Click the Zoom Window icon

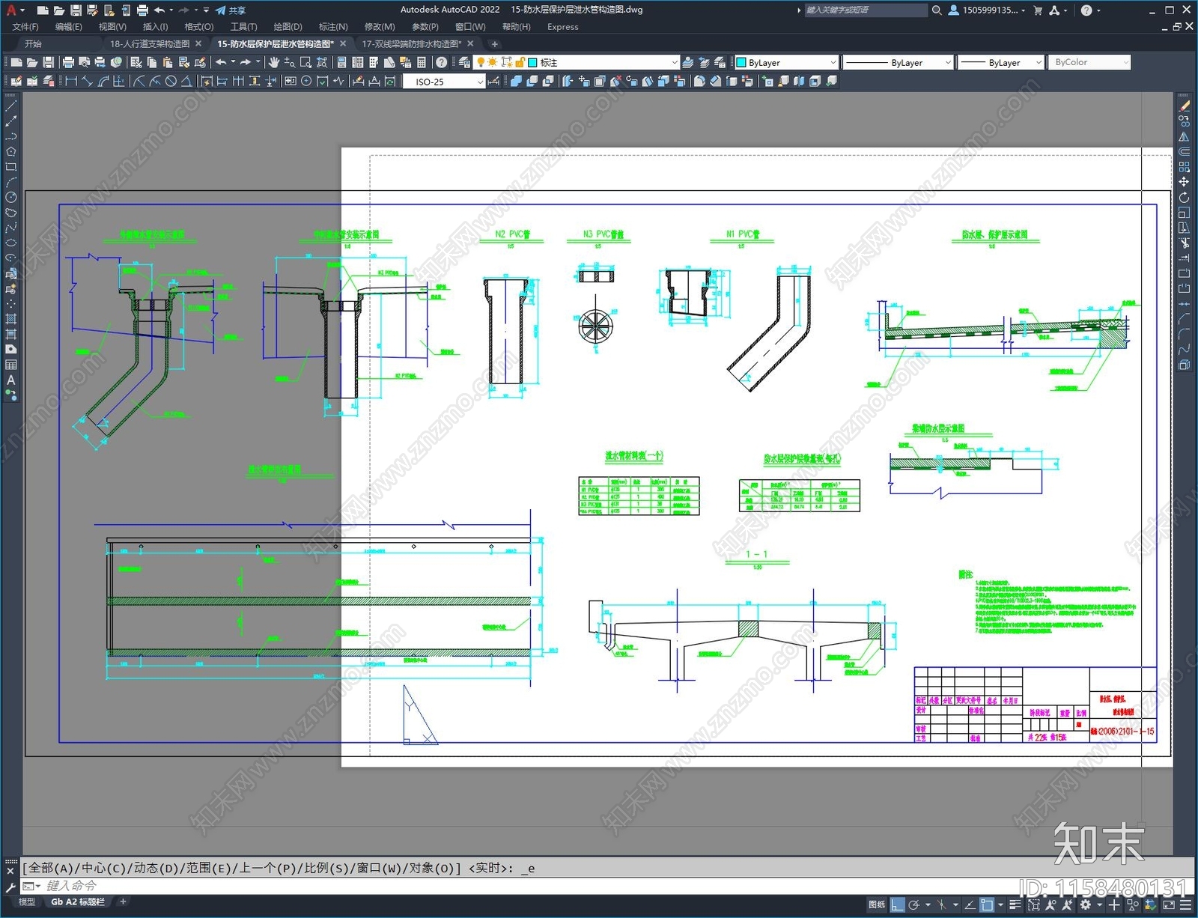click(x=305, y=62)
